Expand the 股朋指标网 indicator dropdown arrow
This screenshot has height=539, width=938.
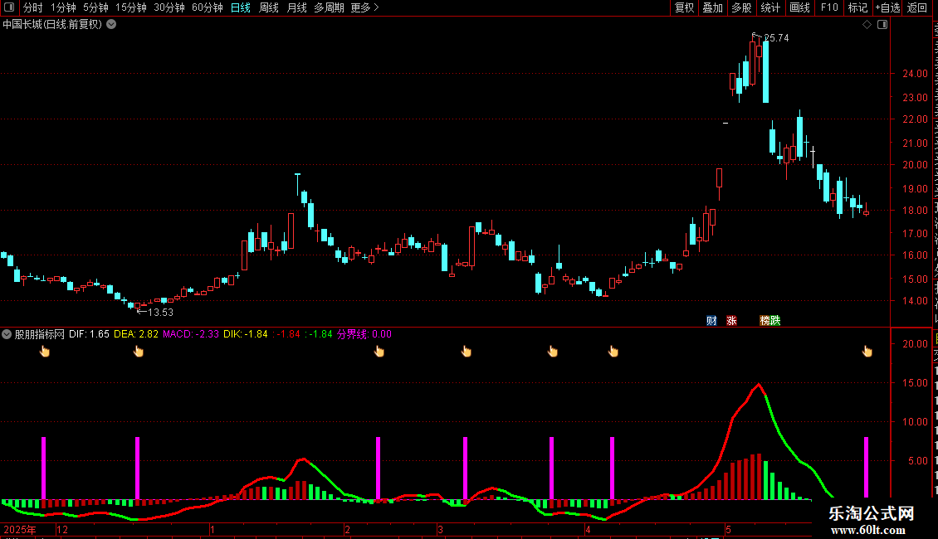click(7, 334)
